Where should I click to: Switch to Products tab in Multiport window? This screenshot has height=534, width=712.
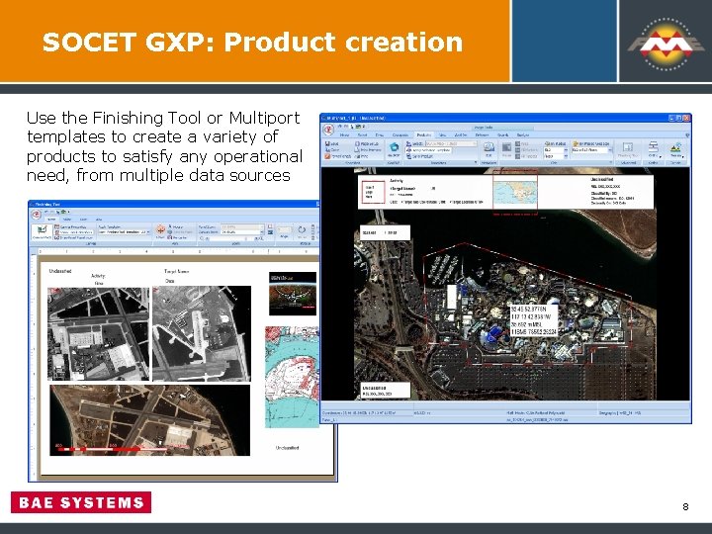coord(424,134)
